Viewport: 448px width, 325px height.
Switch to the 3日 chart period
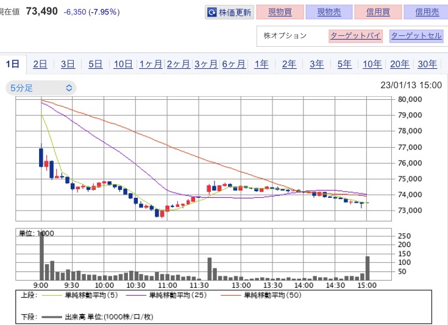pyautogui.click(x=68, y=64)
